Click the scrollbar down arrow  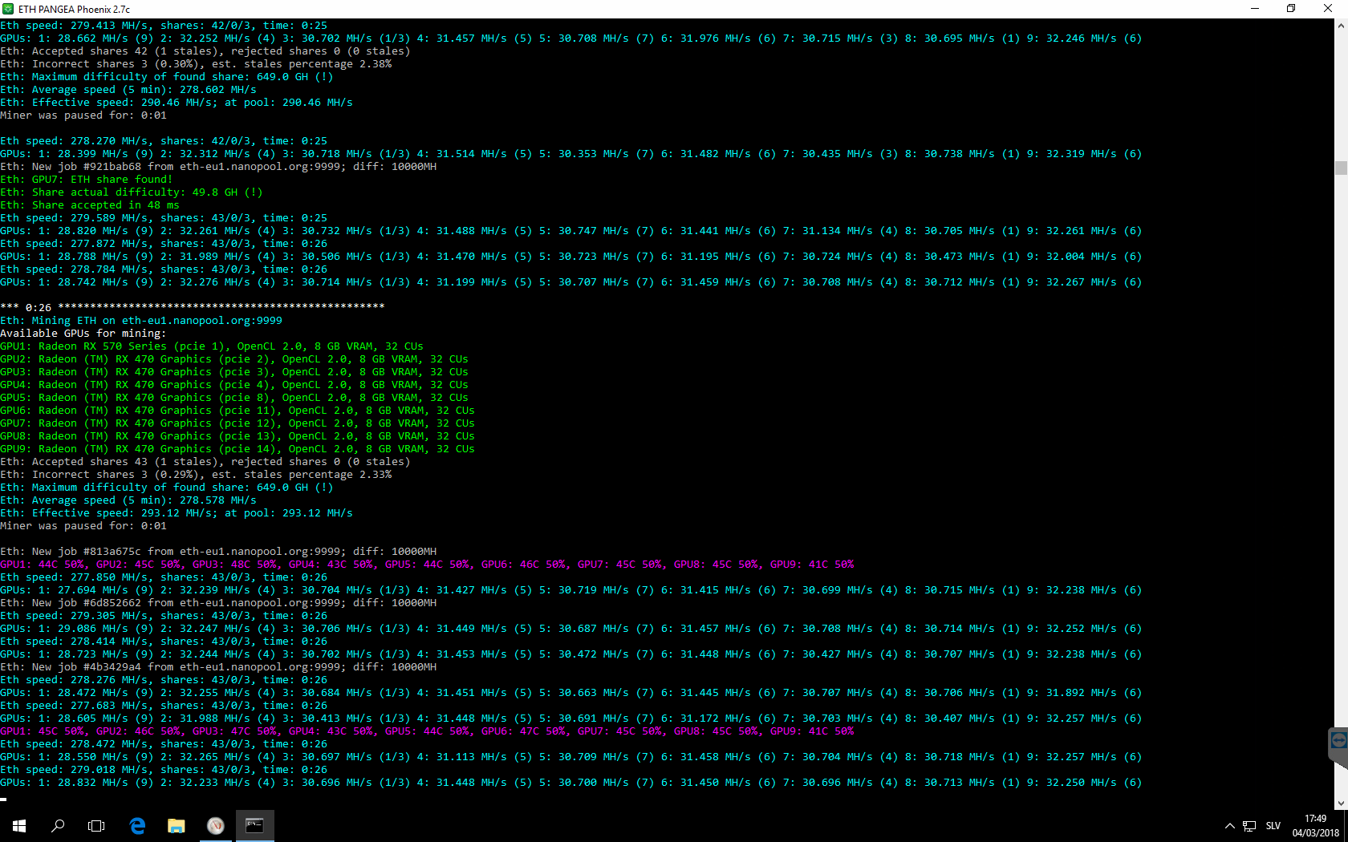pyautogui.click(x=1341, y=803)
